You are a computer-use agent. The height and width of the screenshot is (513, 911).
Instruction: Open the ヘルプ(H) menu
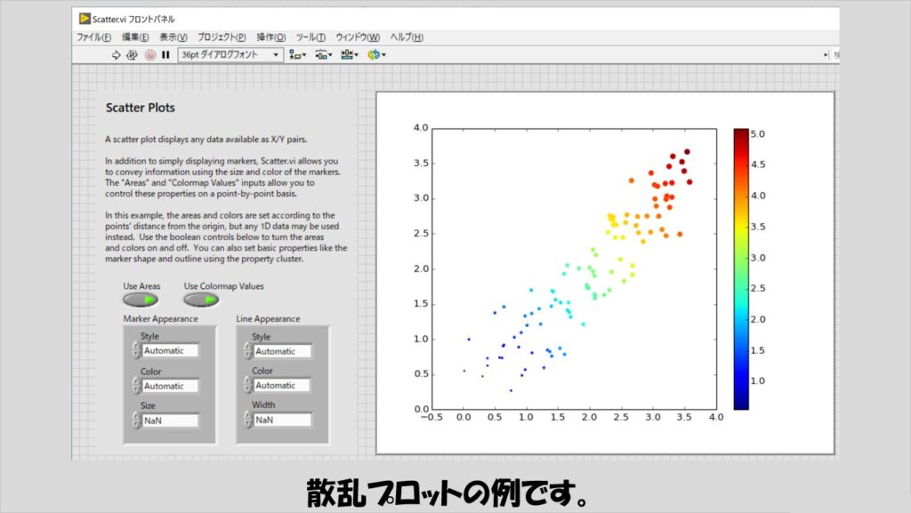click(407, 37)
